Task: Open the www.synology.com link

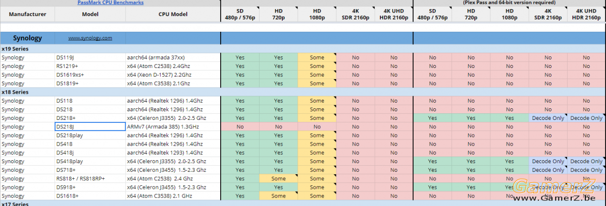Action: pyautogui.click(x=90, y=38)
